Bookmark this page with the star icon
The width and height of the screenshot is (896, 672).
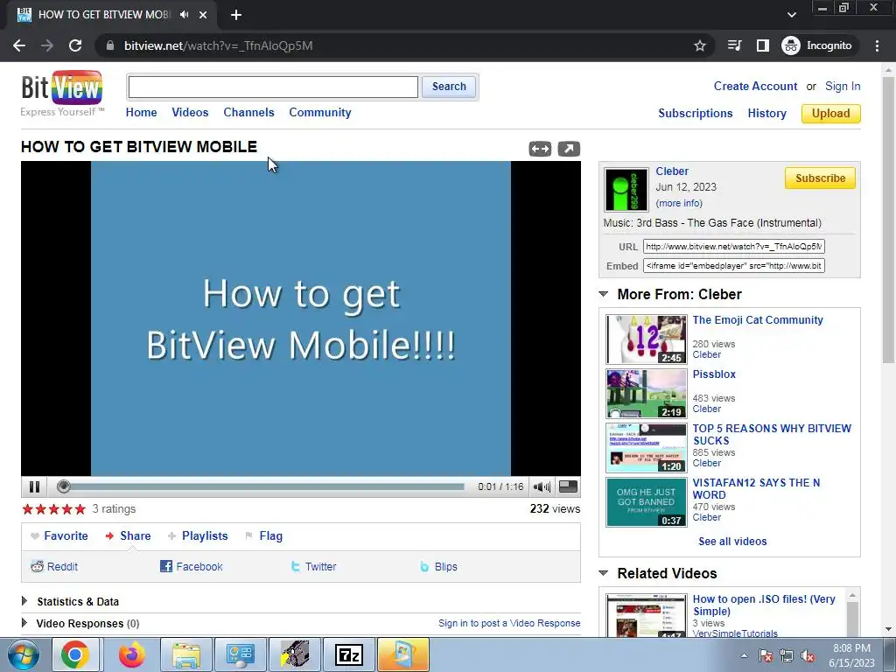(700, 45)
